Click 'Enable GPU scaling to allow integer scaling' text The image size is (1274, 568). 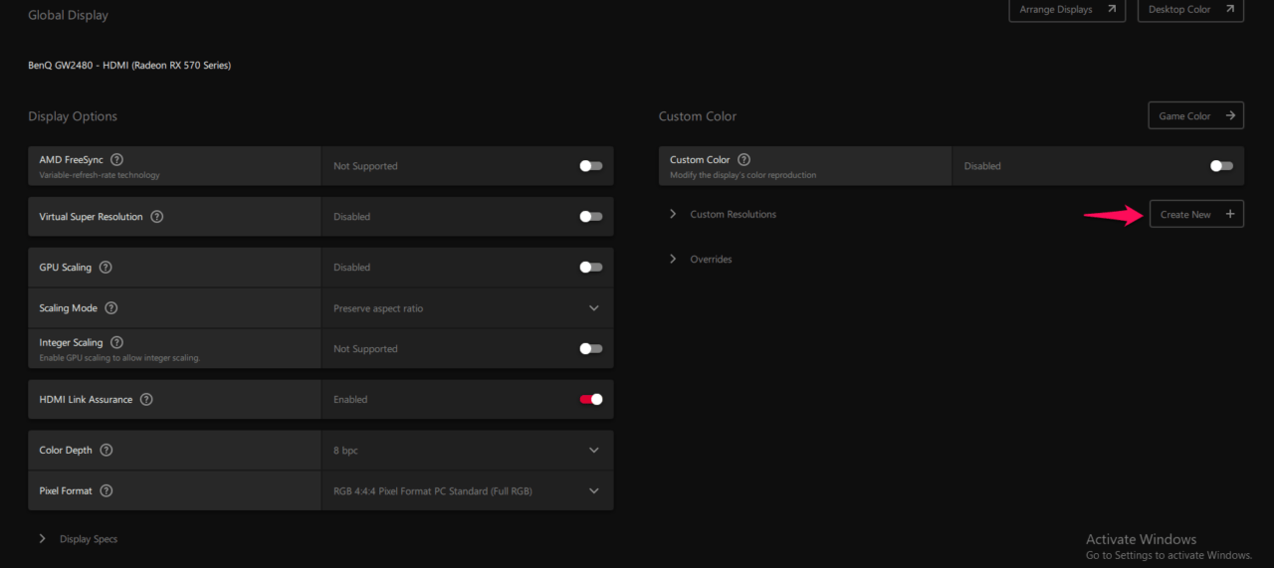(119, 358)
